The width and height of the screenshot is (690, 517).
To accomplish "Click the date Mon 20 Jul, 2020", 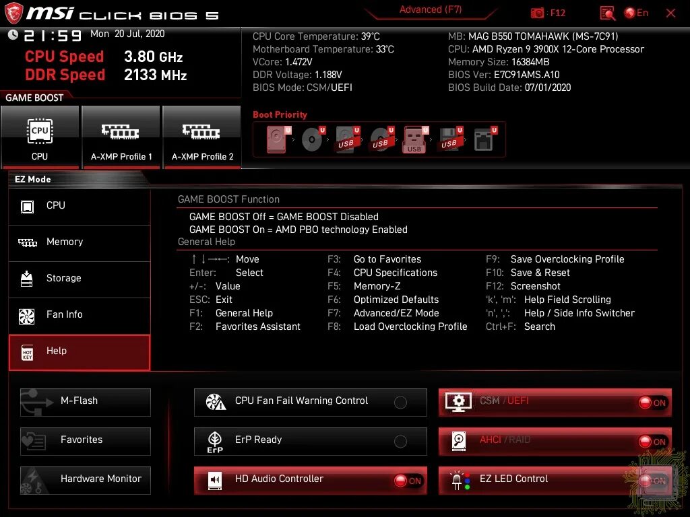I will click(x=127, y=34).
